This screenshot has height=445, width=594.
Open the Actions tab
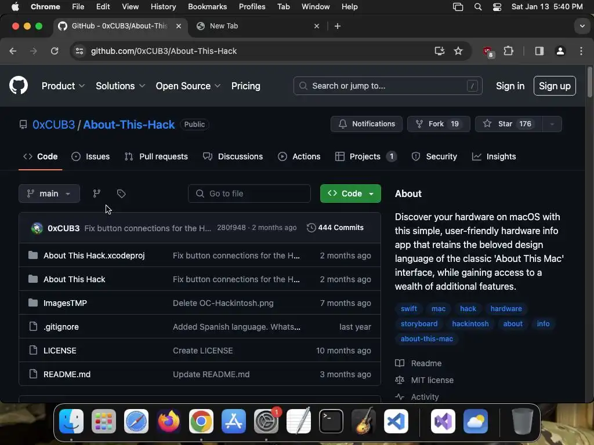point(299,156)
